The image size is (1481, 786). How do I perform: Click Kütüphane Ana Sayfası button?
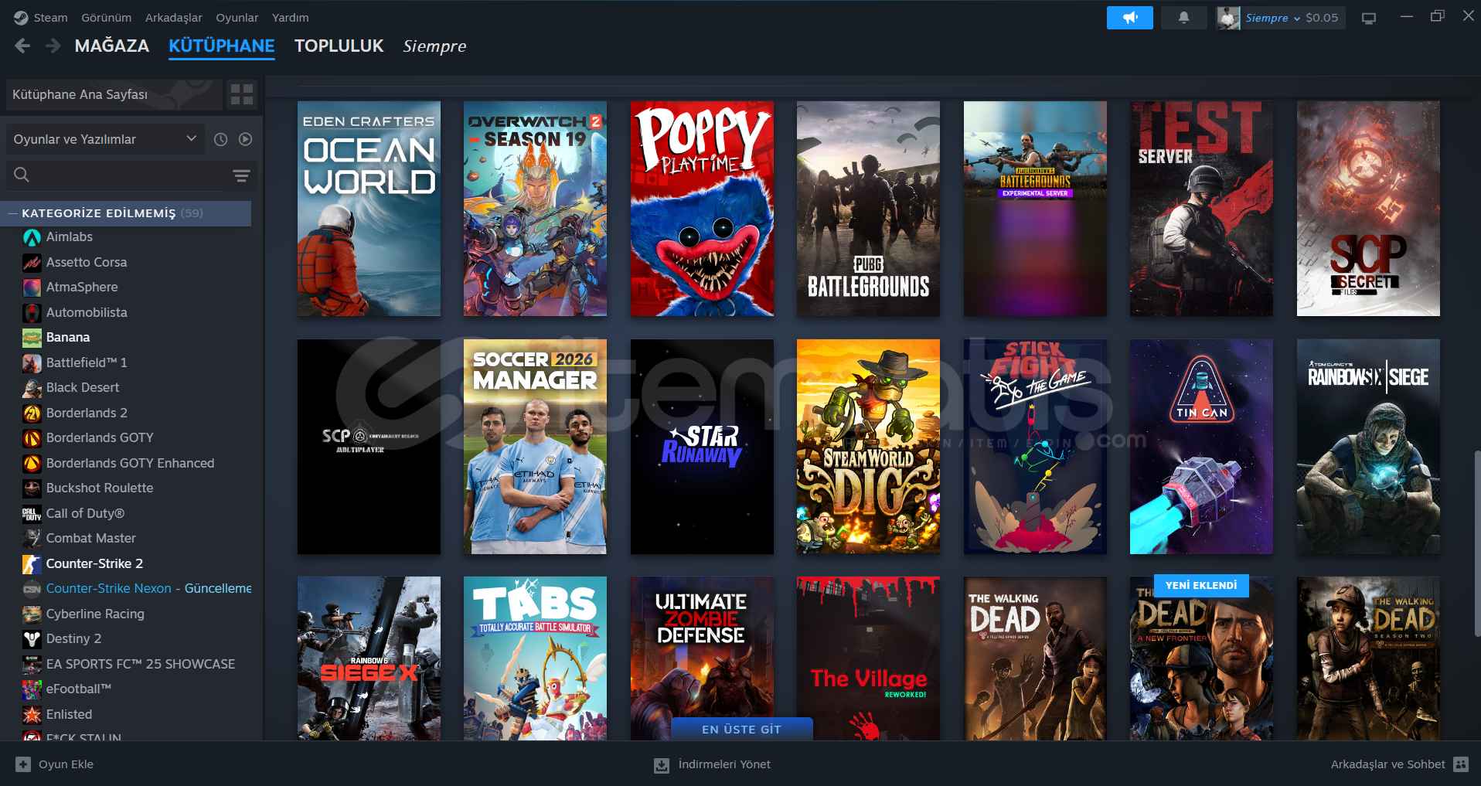(114, 94)
